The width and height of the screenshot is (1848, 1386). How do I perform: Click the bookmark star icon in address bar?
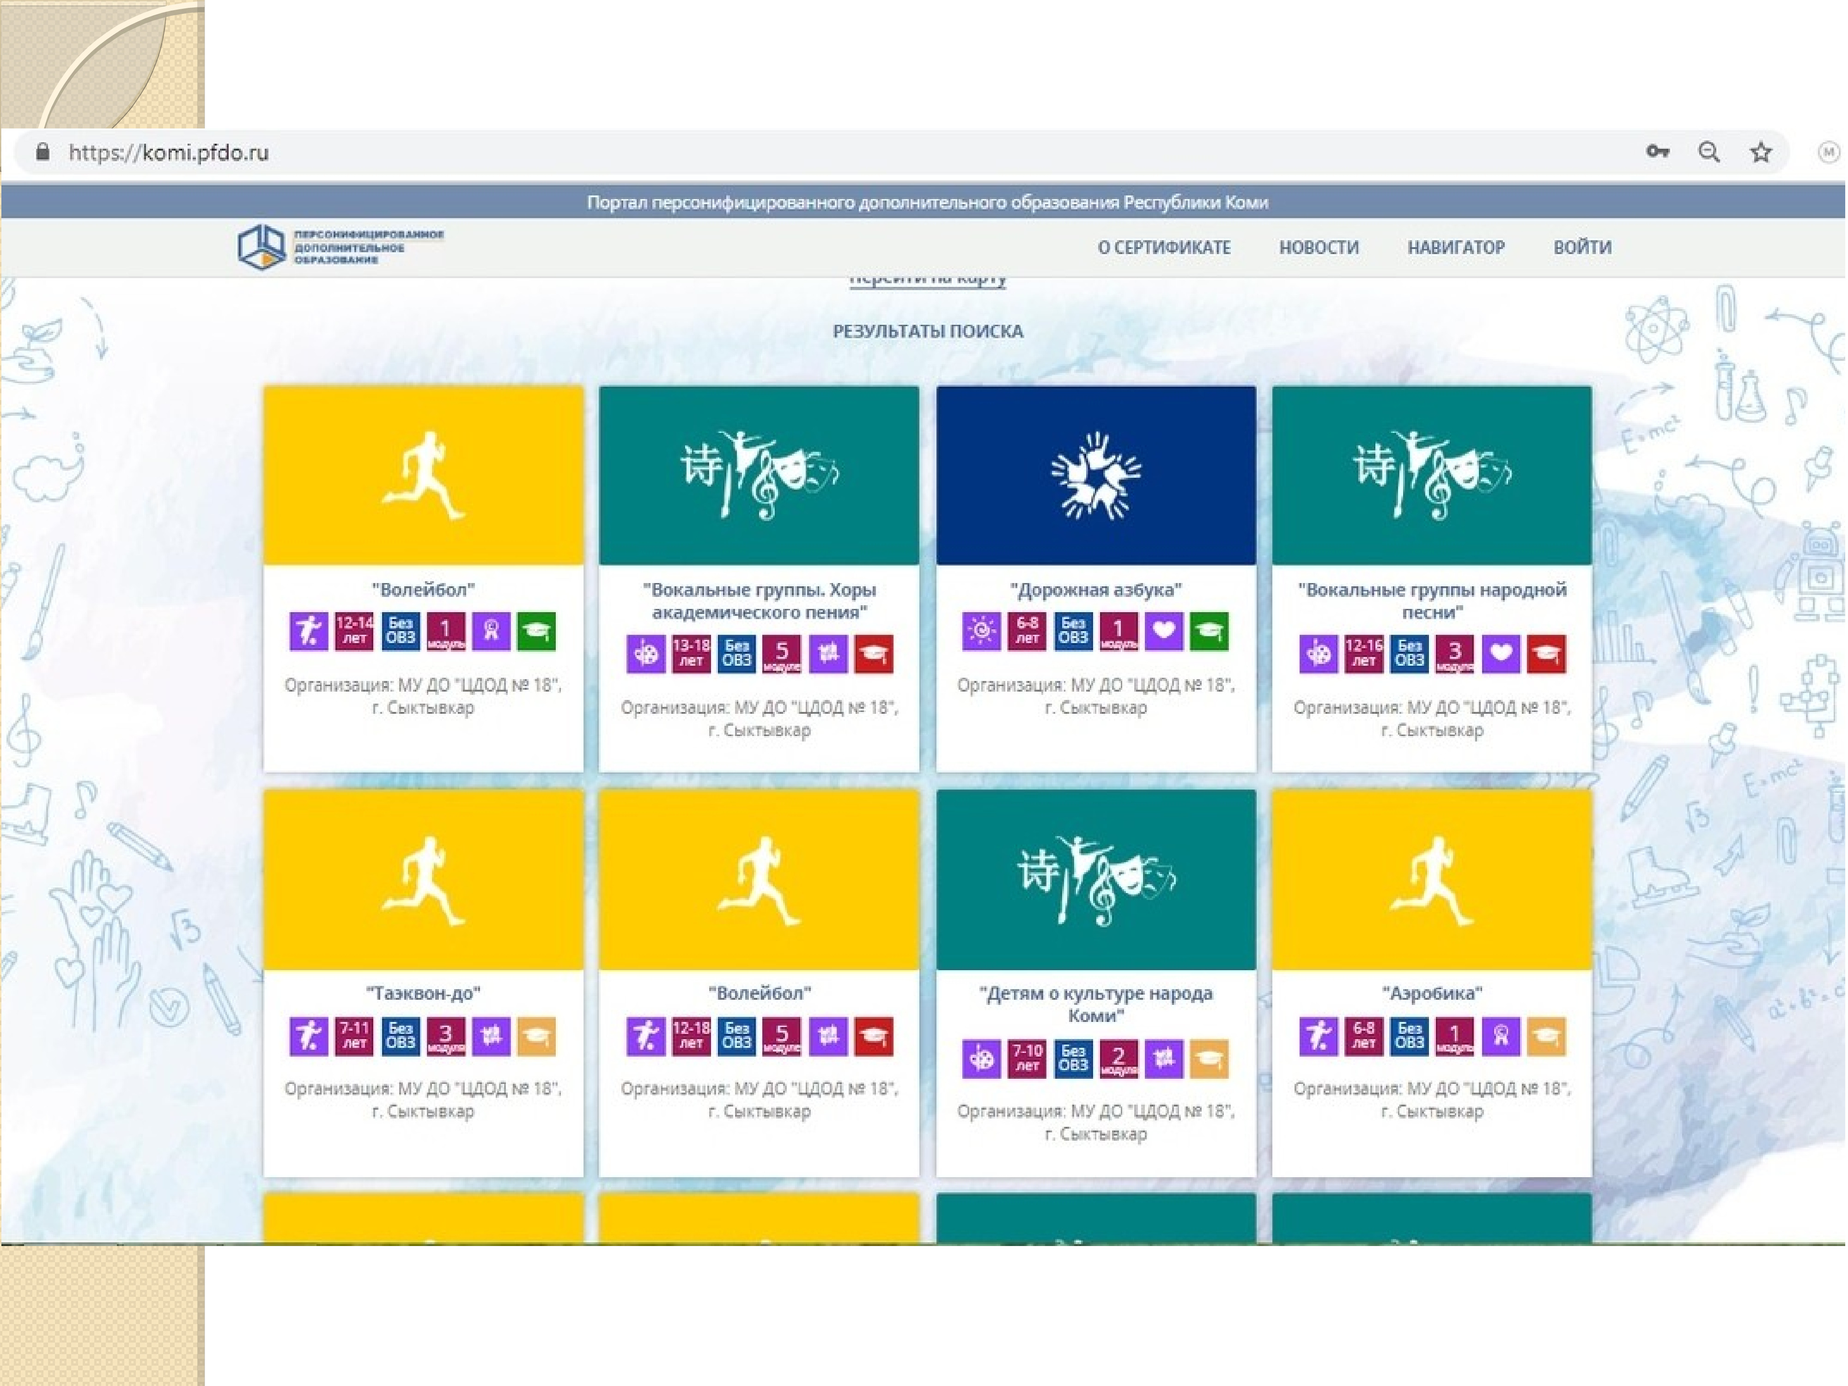1760,152
